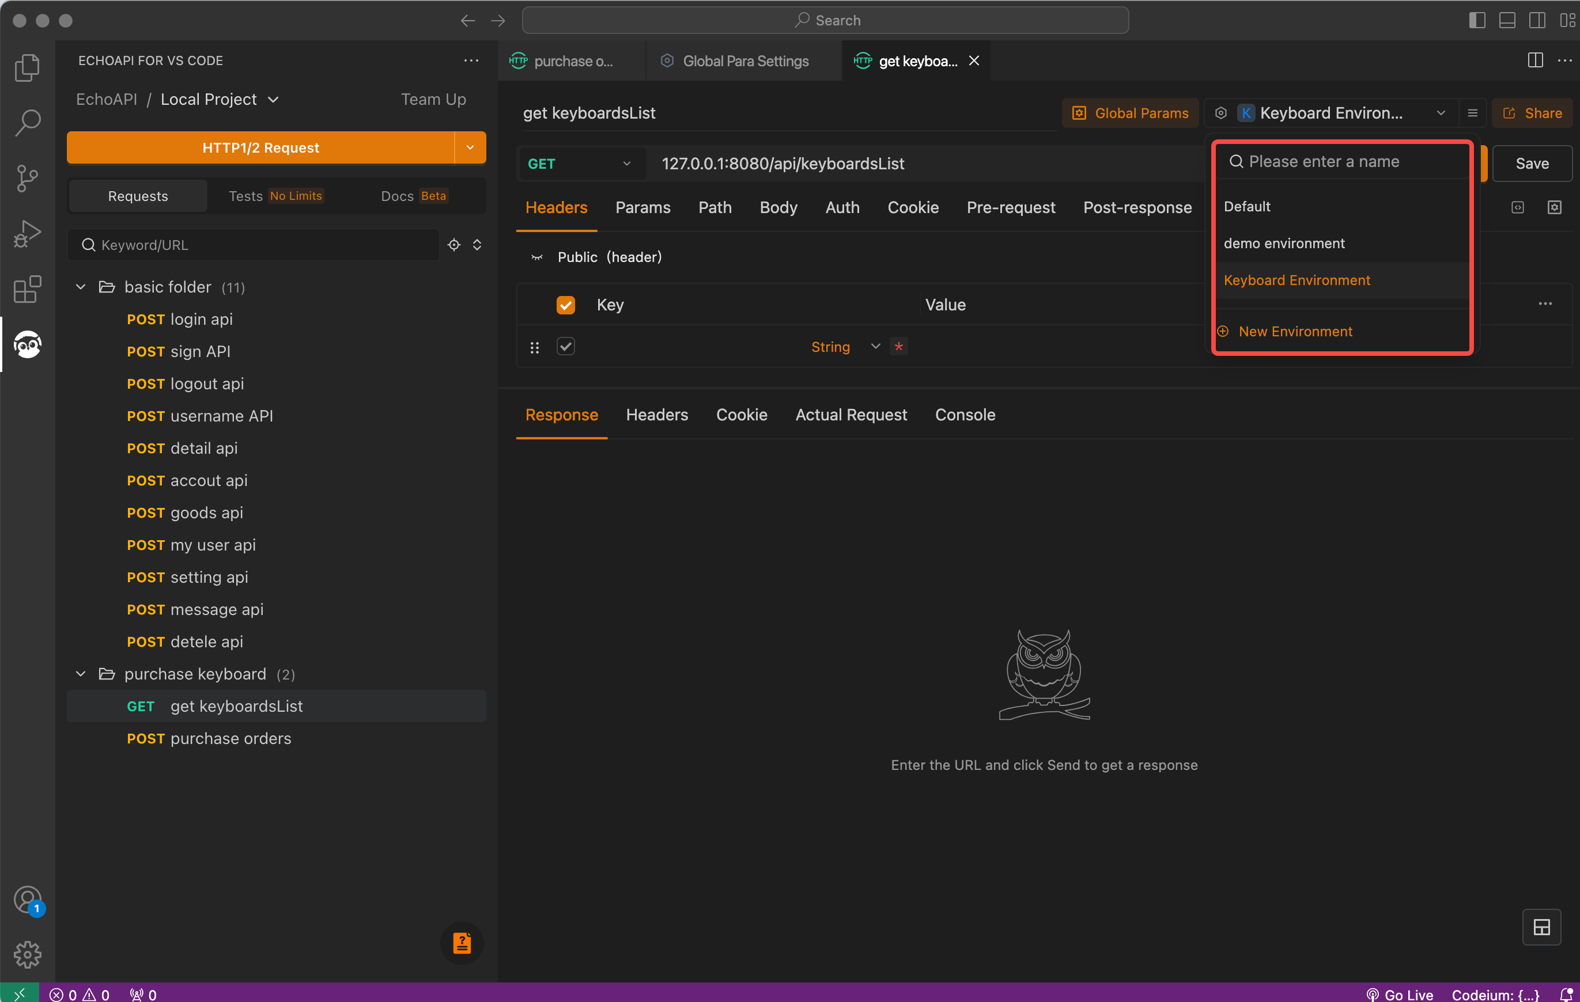Collapse the purchase keyboard folder
The height and width of the screenshot is (1002, 1580).
pos(81,674)
